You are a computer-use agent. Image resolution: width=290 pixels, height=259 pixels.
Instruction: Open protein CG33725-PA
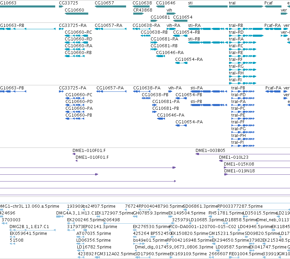click(73, 88)
